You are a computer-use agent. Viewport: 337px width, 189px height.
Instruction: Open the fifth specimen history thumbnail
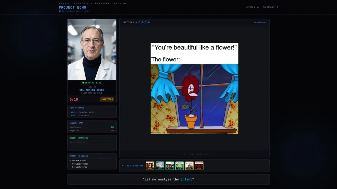[189, 166]
